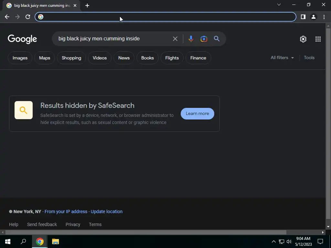Switch to Books results
Viewport: 331px width, 248px height.
147,58
